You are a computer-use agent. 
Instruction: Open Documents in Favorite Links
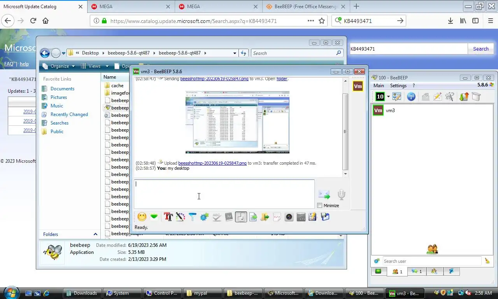(62, 89)
